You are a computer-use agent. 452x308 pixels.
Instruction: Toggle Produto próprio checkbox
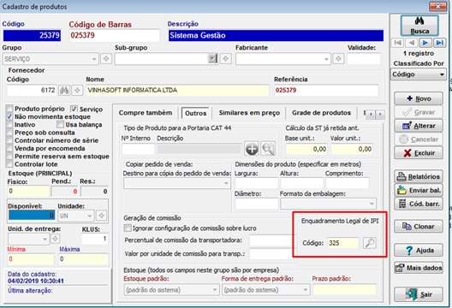pos(9,109)
